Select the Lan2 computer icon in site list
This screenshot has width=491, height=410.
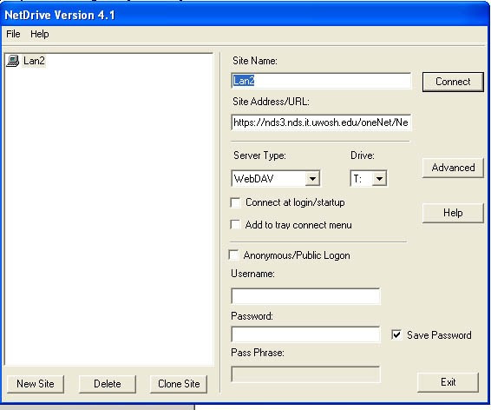coord(12,61)
